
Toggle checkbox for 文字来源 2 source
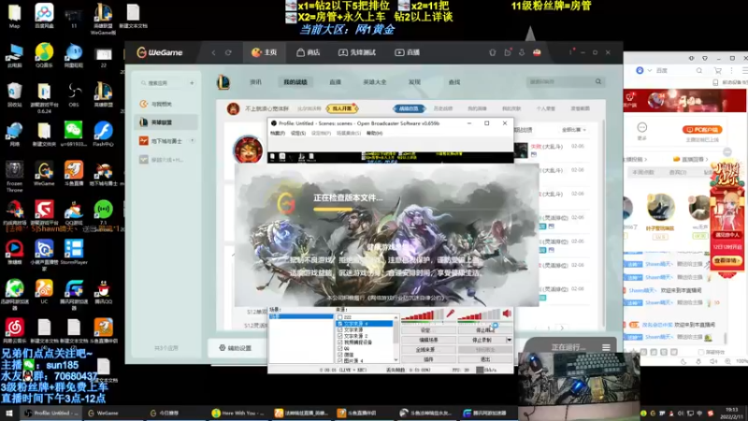point(339,336)
